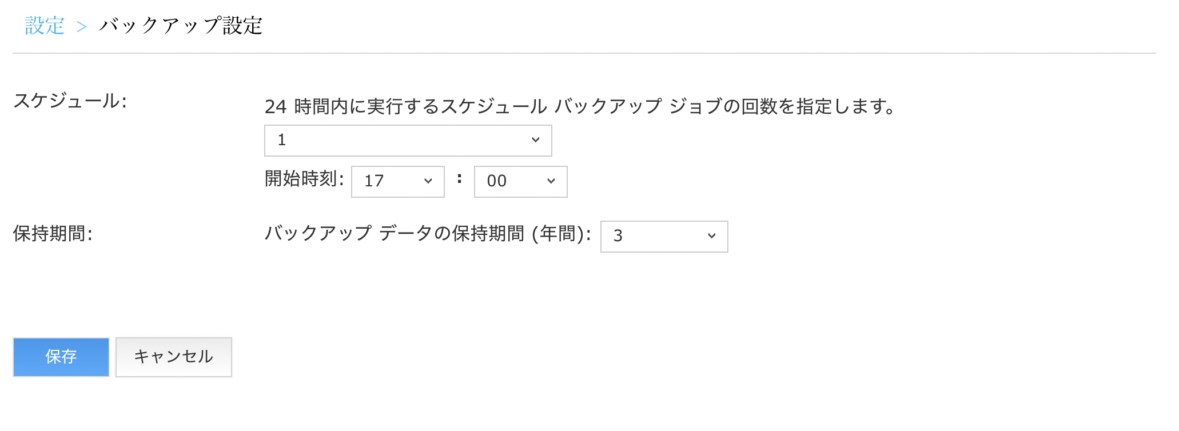Click the chevron on the job count dropdown

coord(536,140)
